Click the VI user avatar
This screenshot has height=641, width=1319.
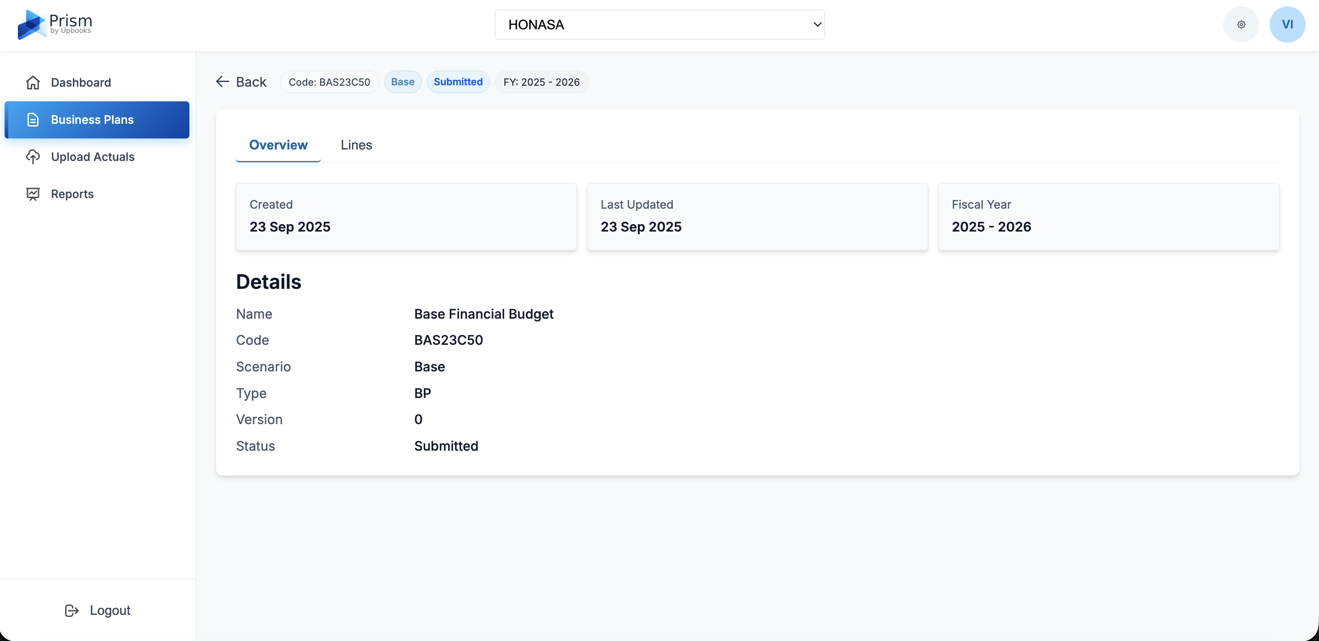[x=1287, y=25]
